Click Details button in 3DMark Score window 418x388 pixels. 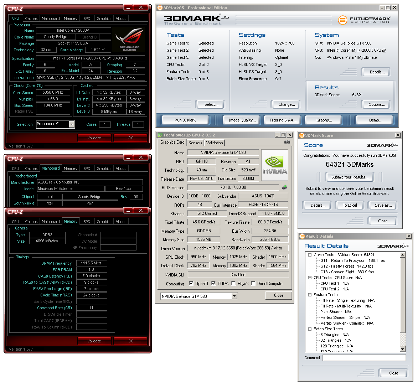pyautogui.click(x=318, y=205)
